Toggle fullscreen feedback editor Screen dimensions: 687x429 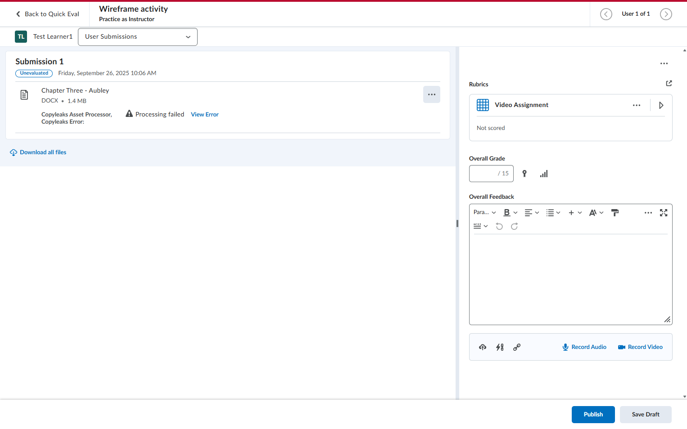coord(664,213)
